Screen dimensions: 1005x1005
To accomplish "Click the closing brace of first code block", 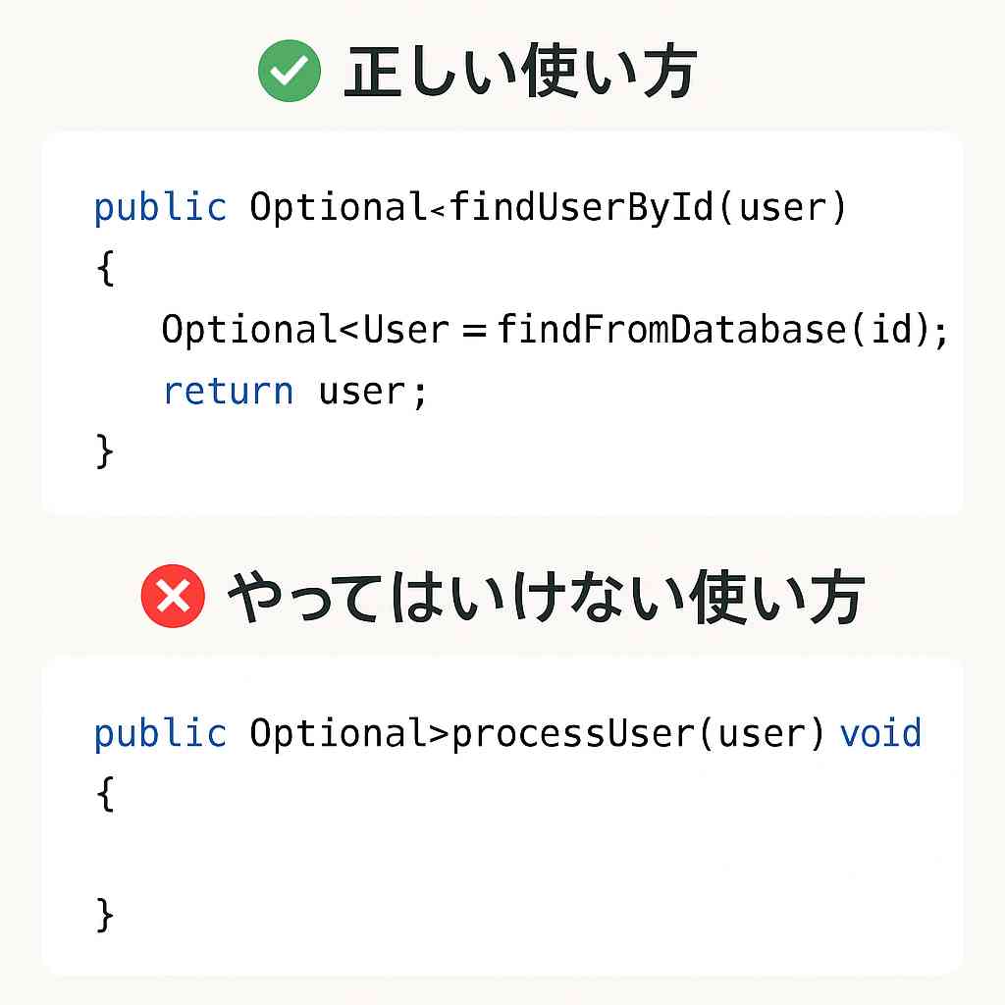I will coord(106,452).
